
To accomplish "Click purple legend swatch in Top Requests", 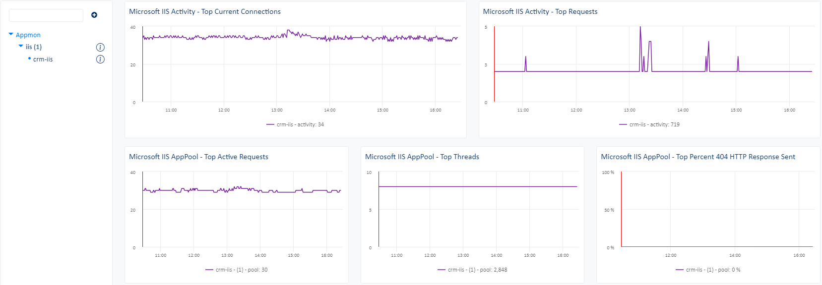I will pyautogui.click(x=623, y=124).
